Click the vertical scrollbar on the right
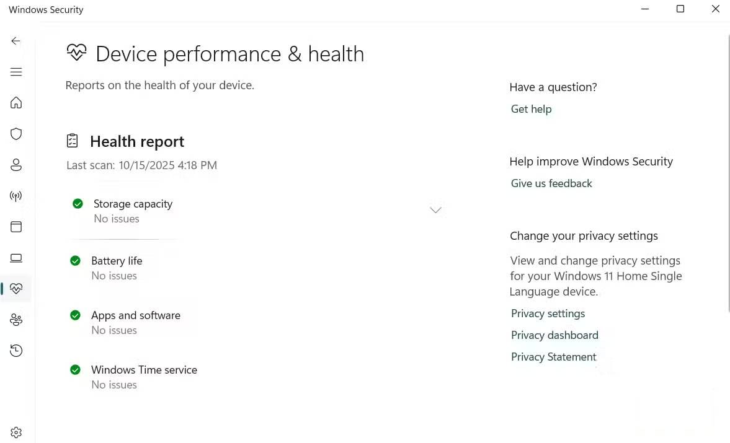This screenshot has width=730, height=443. click(x=728, y=173)
